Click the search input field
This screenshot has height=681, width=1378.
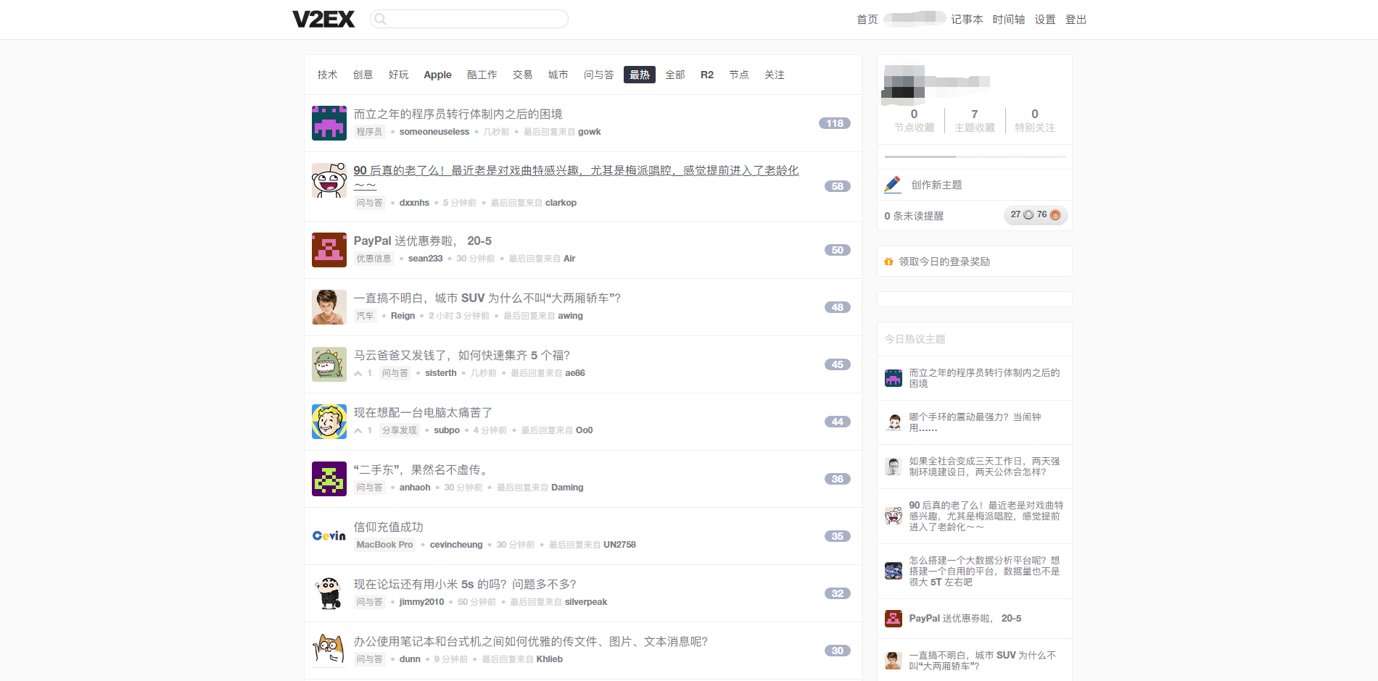(469, 19)
